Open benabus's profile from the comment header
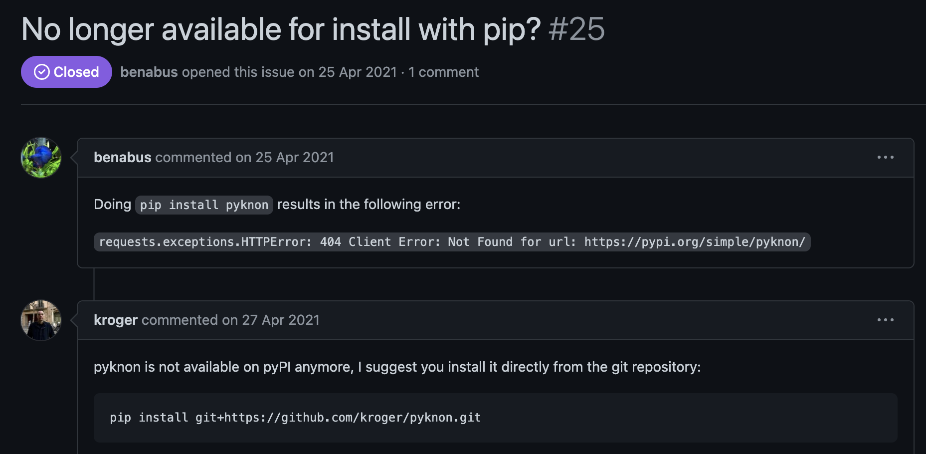 pos(122,157)
